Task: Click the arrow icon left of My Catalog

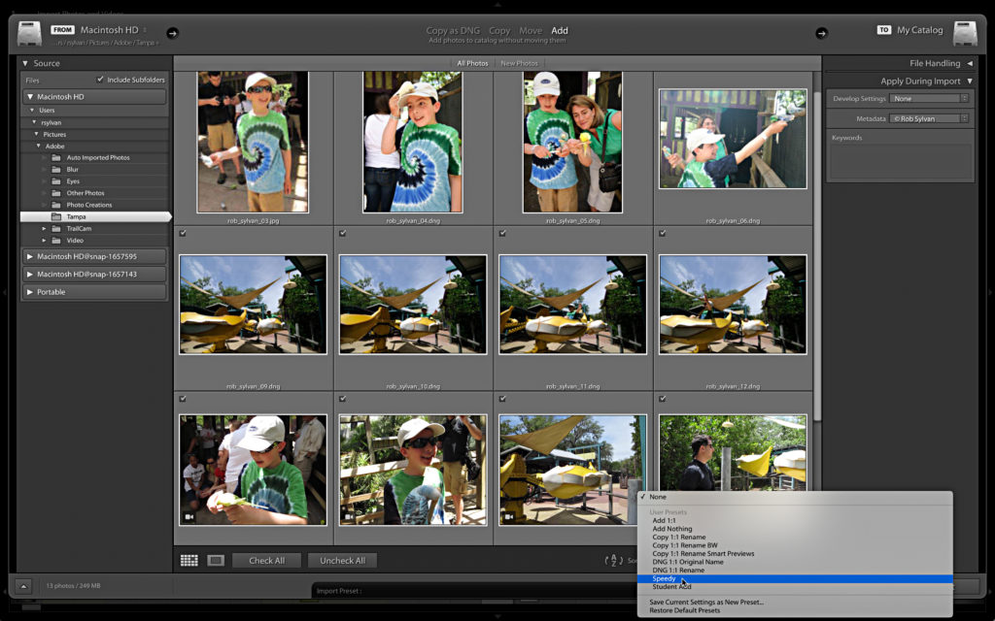Action: click(821, 33)
